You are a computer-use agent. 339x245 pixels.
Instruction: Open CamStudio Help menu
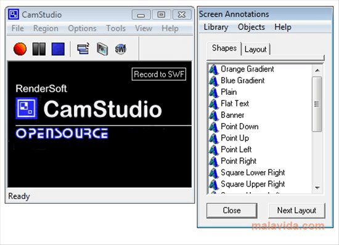tap(170, 28)
